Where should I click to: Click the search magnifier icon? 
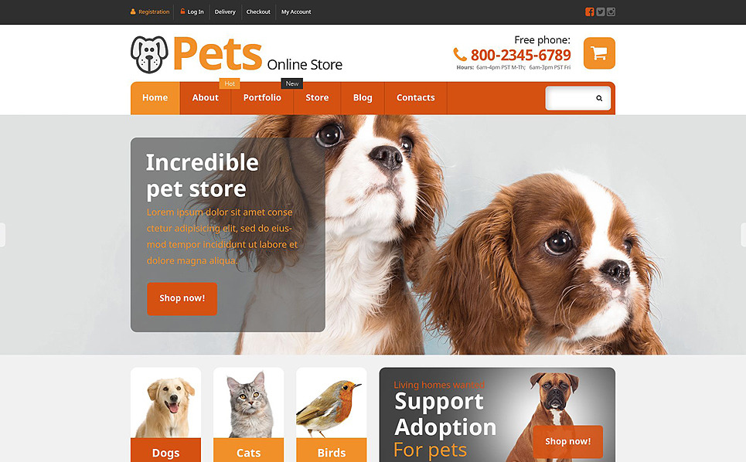pyautogui.click(x=599, y=98)
